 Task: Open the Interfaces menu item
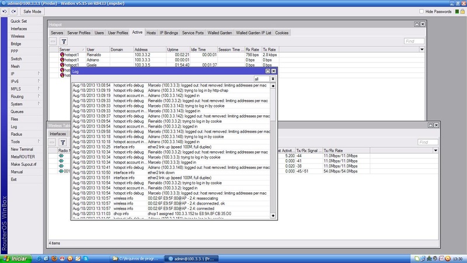click(19, 29)
